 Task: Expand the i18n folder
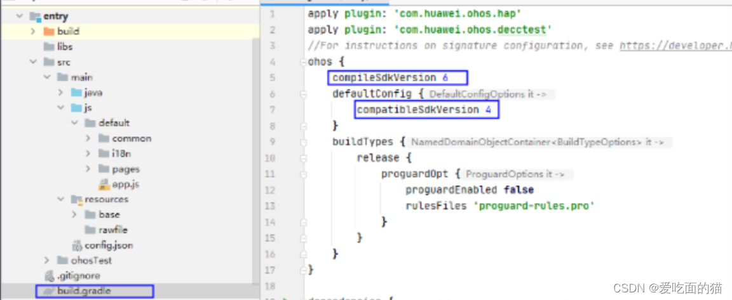tap(88, 153)
